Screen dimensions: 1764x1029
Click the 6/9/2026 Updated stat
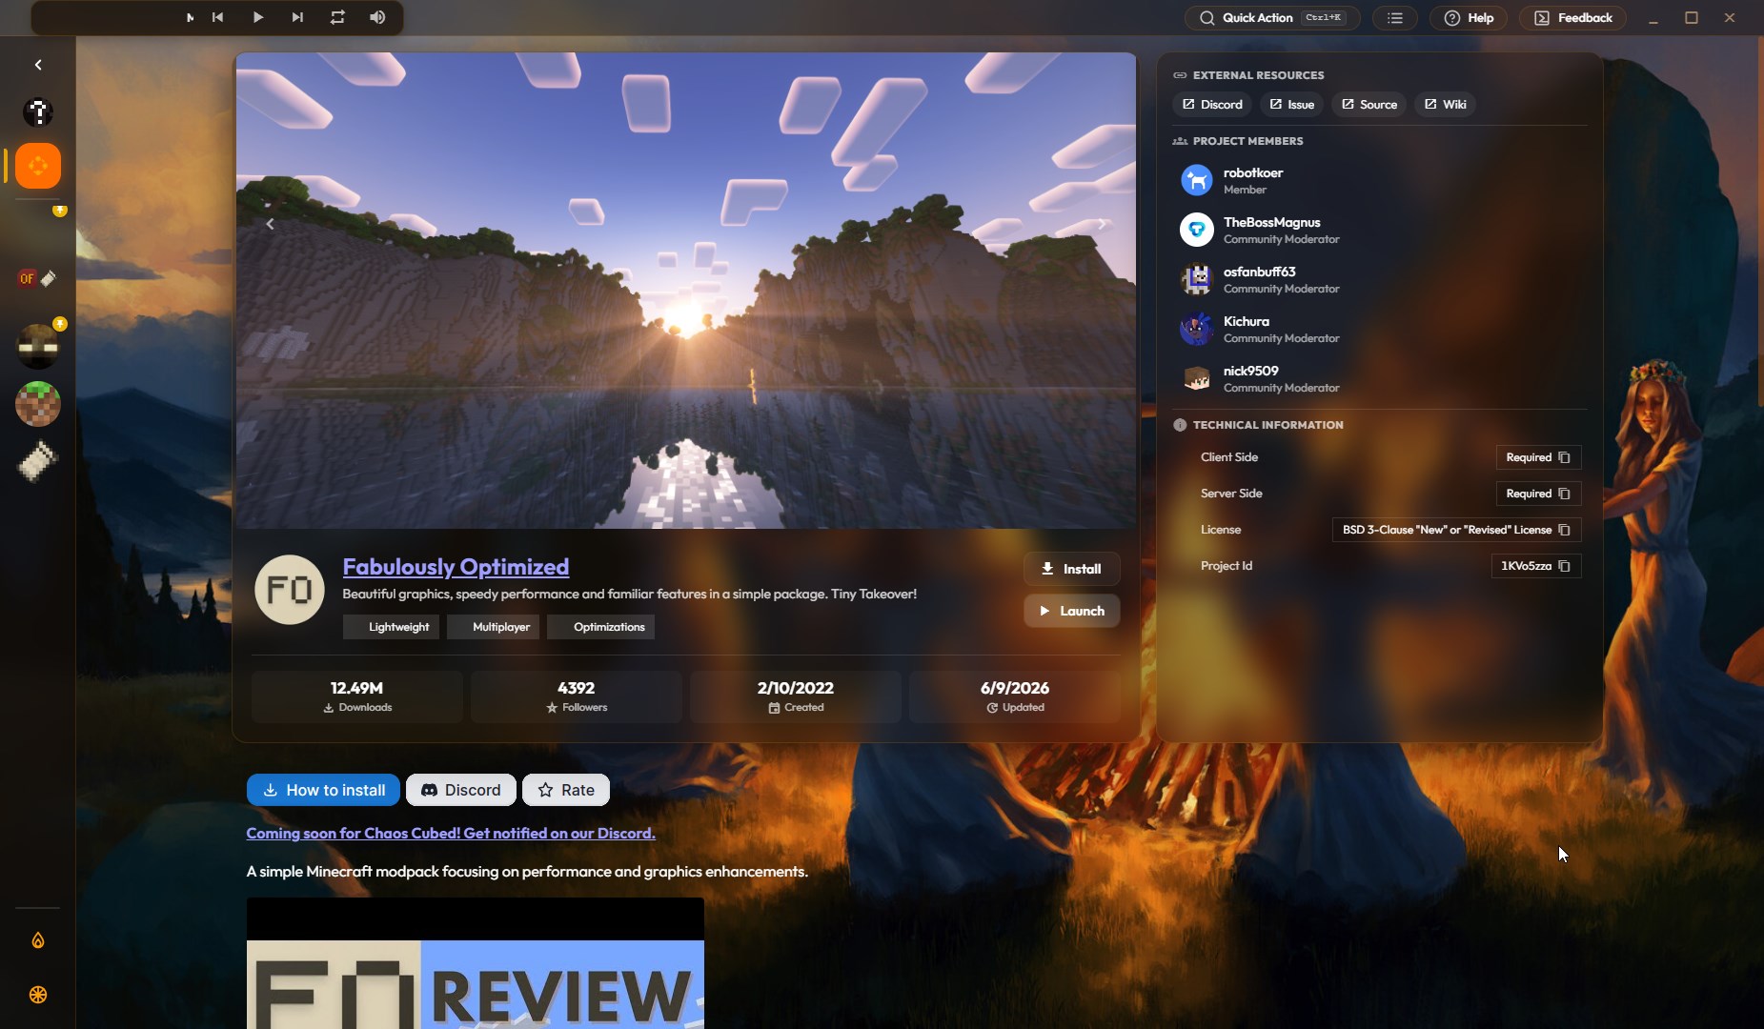pyautogui.click(x=1015, y=696)
